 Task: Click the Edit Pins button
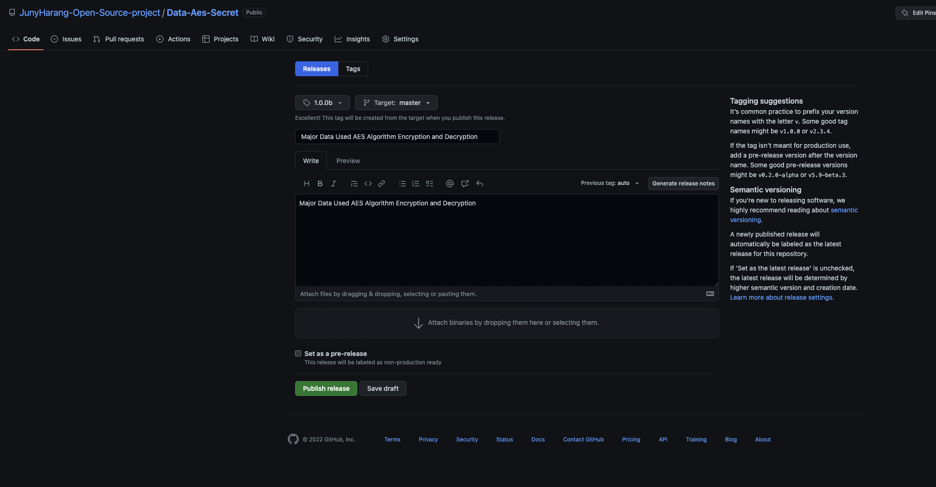pos(916,13)
